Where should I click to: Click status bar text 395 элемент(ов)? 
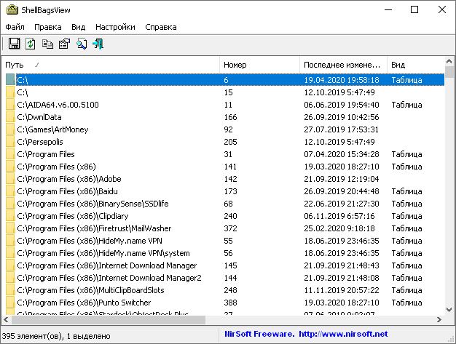31,336
